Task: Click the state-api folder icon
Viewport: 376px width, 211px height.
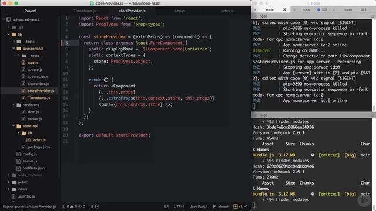Action: pos(19,126)
